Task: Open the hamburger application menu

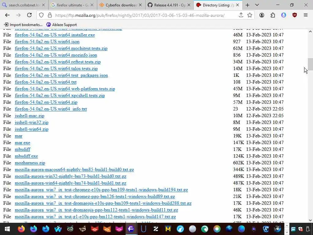Action: (305, 15)
